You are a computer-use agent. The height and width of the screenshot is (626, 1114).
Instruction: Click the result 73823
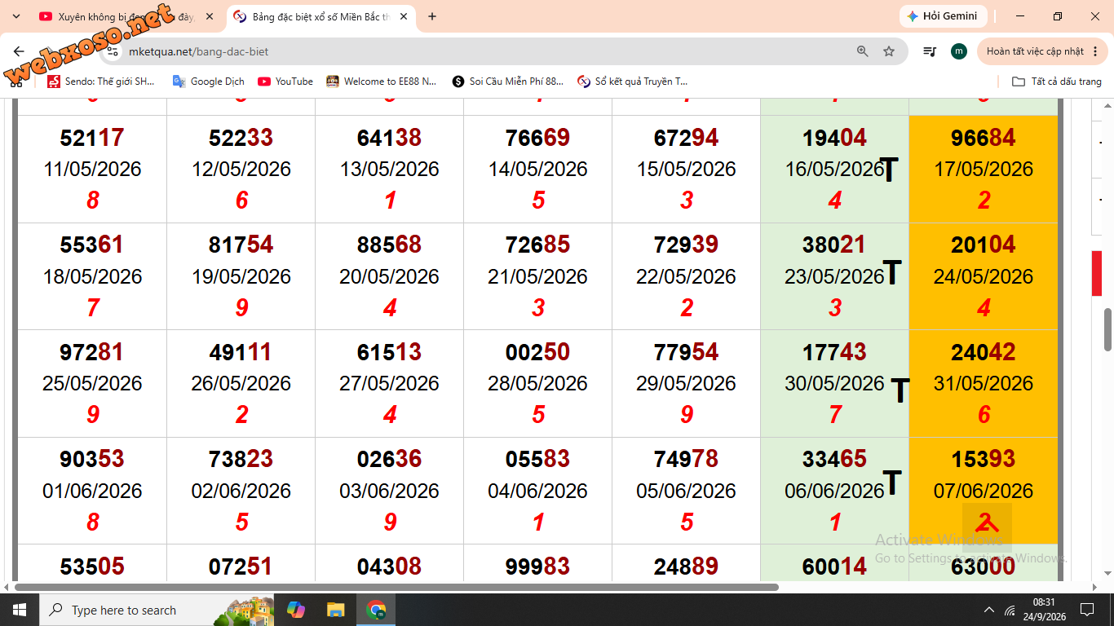point(241,459)
